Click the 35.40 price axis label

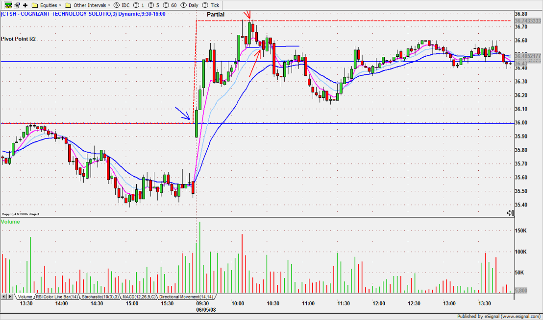521,205
